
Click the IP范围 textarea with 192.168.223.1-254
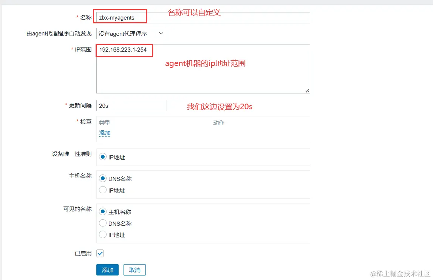point(203,69)
